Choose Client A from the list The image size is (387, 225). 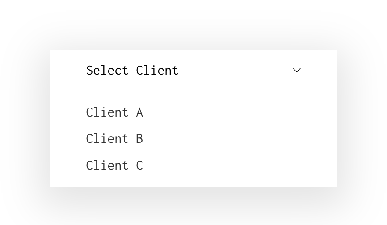114,112
